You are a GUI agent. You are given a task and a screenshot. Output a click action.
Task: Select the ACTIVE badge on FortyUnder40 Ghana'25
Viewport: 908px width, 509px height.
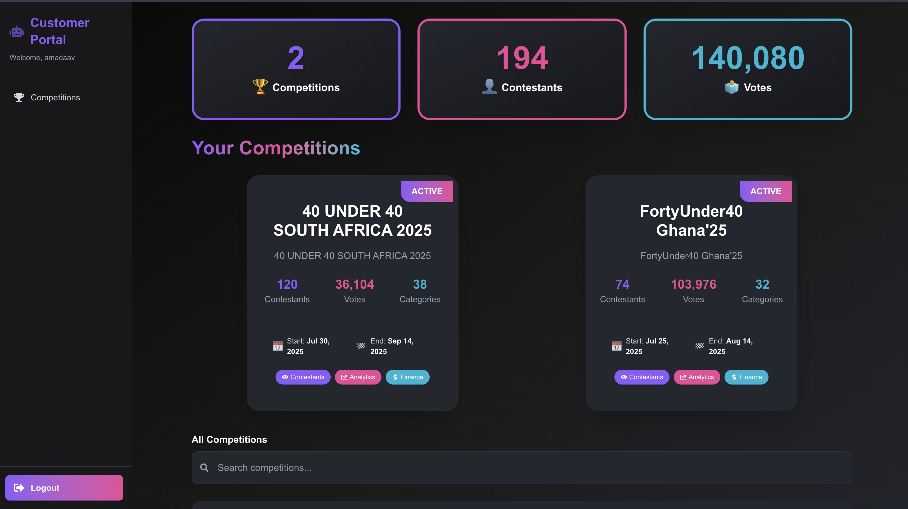765,191
